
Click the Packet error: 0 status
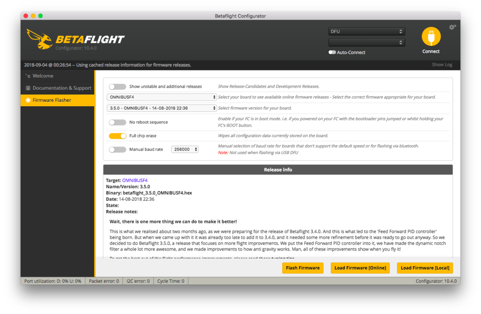(104, 281)
